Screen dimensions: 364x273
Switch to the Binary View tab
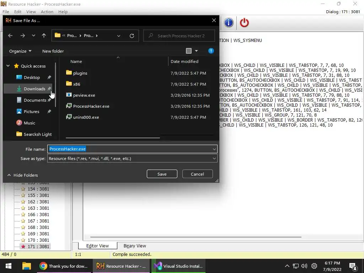click(x=135, y=246)
